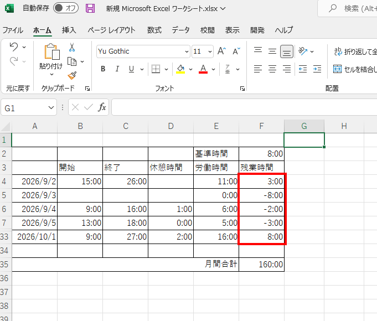
Task: Click the purple Save floppy disk icon
Action: 90,8
